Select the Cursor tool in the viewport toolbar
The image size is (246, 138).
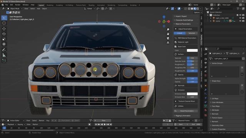point(4,23)
